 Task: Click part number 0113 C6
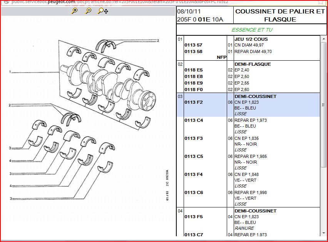coord(193,192)
